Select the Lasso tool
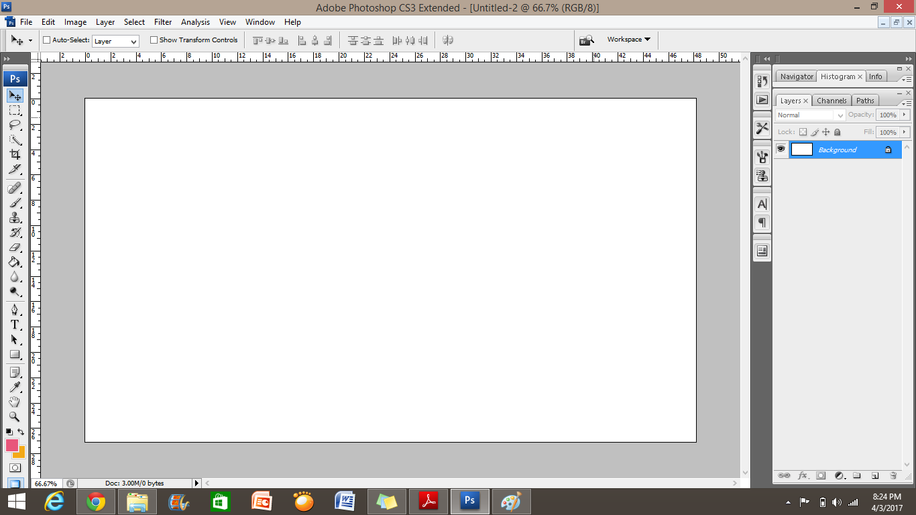Image resolution: width=916 pixels, height=515 pixels. (15, 125)
